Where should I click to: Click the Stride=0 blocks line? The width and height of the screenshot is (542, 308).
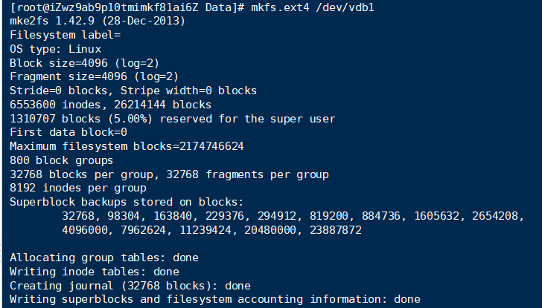pyautogui.click(x=133, y=91)
